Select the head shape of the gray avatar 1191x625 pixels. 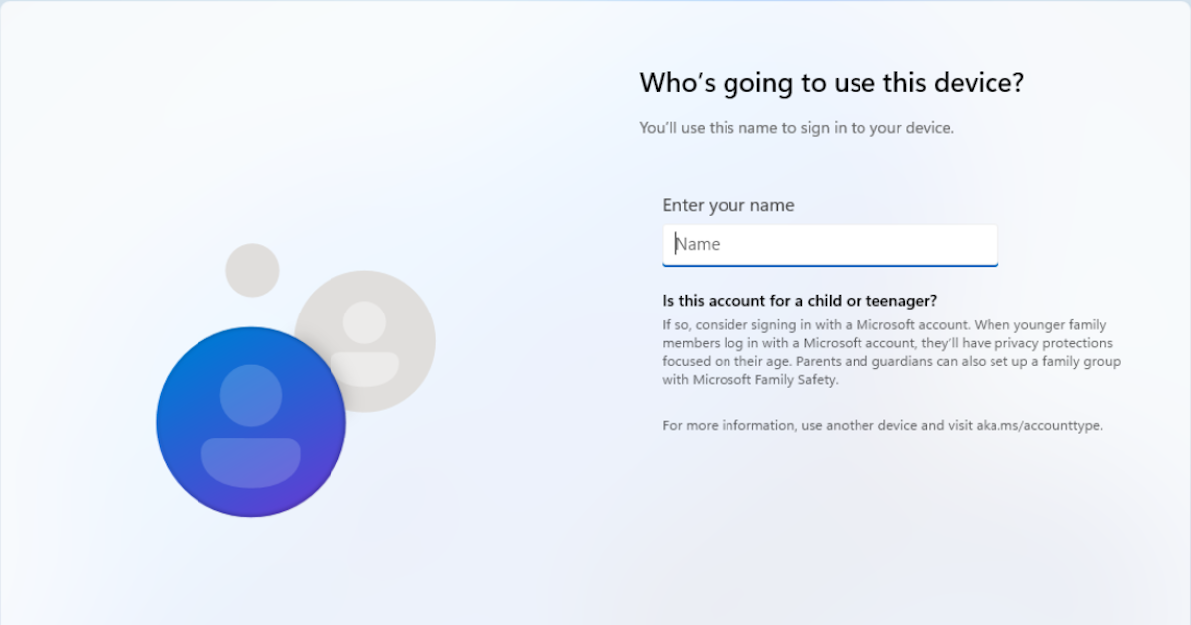[x=365, y=320]
